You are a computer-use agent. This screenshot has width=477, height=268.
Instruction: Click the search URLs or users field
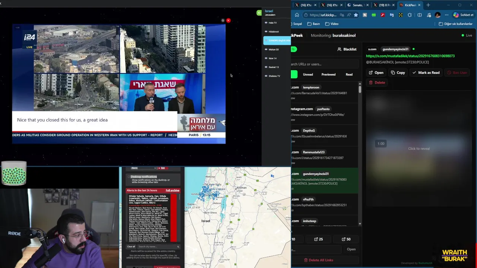click(x=324, y=64)
